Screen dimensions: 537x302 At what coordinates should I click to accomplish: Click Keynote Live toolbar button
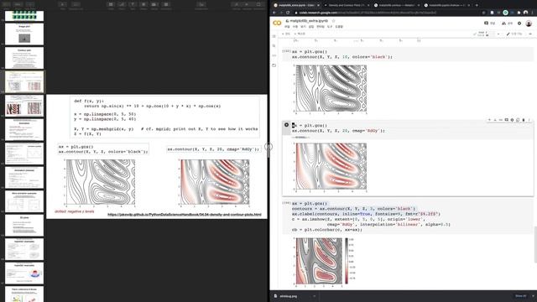76,5
